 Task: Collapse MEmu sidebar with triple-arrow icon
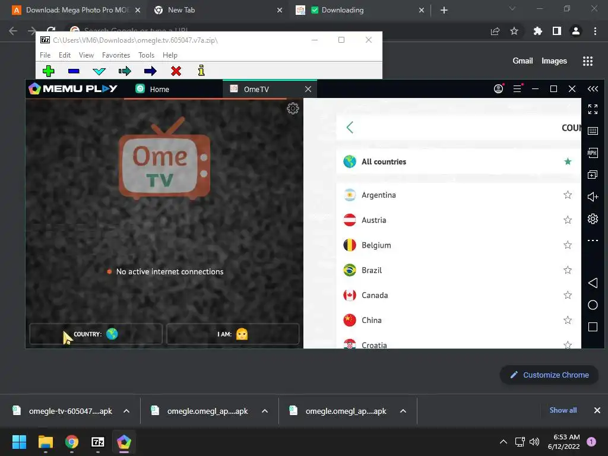click(x=593, y=89)
